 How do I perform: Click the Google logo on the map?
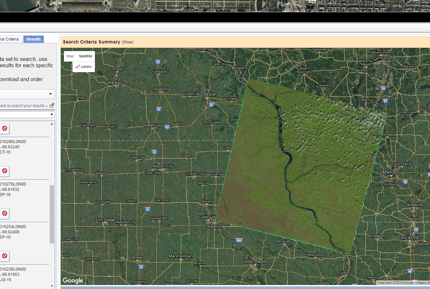pos(73,280)
